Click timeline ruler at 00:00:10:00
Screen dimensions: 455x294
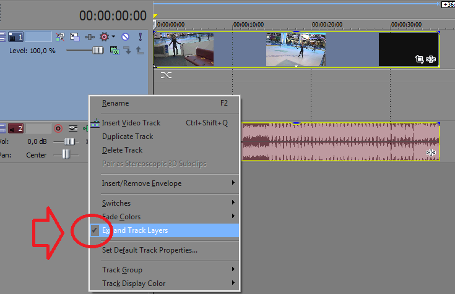(248, 25)
